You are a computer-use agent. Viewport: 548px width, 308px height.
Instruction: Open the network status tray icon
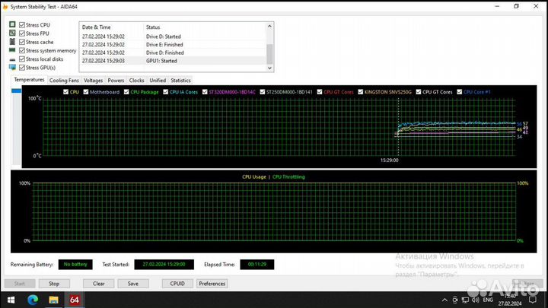(x=465, y=300)
